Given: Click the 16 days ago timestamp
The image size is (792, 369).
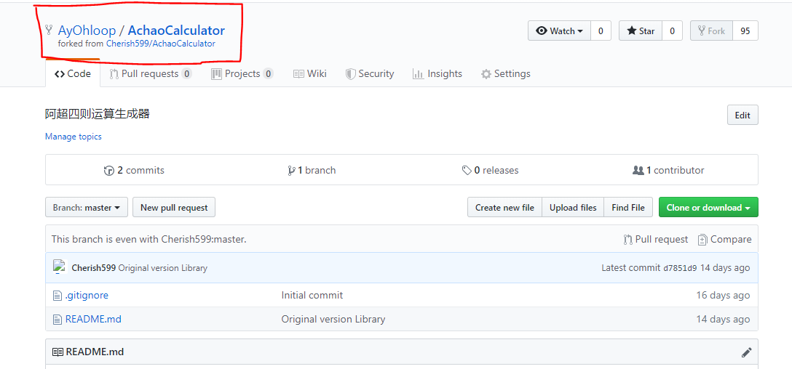Looking at the screenshot, I should (x=723, y=295).
